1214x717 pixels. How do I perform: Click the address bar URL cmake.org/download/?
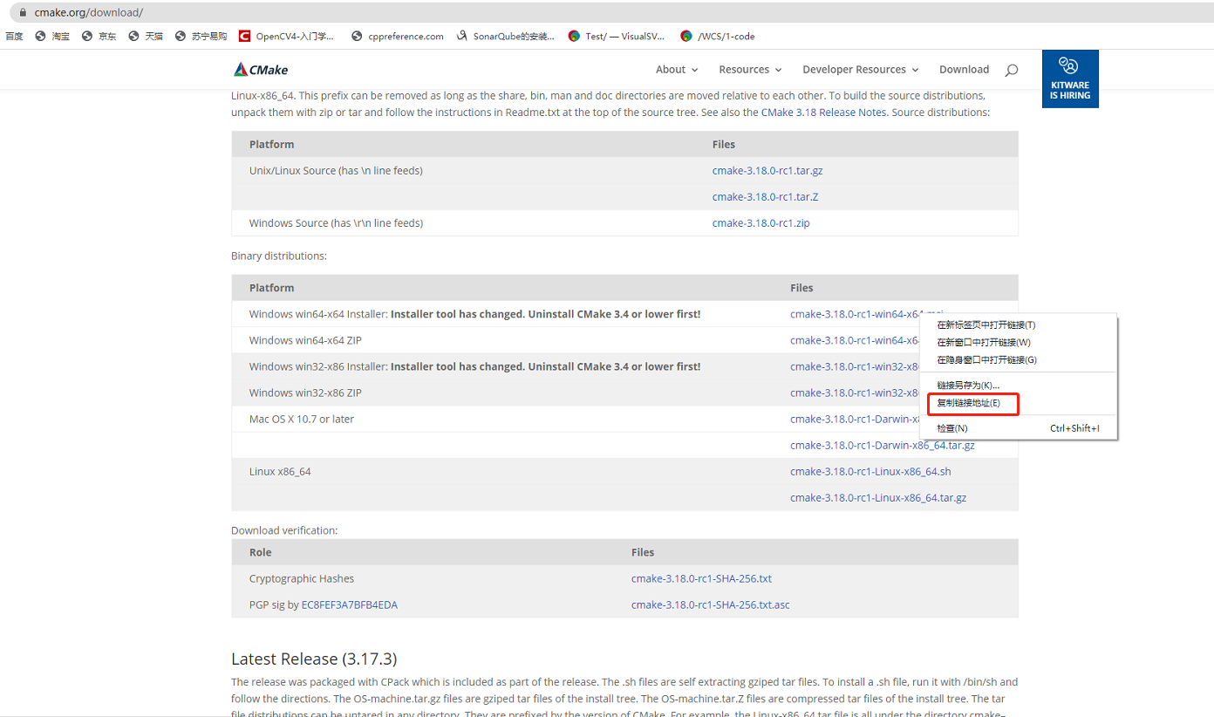pos(88,13)
